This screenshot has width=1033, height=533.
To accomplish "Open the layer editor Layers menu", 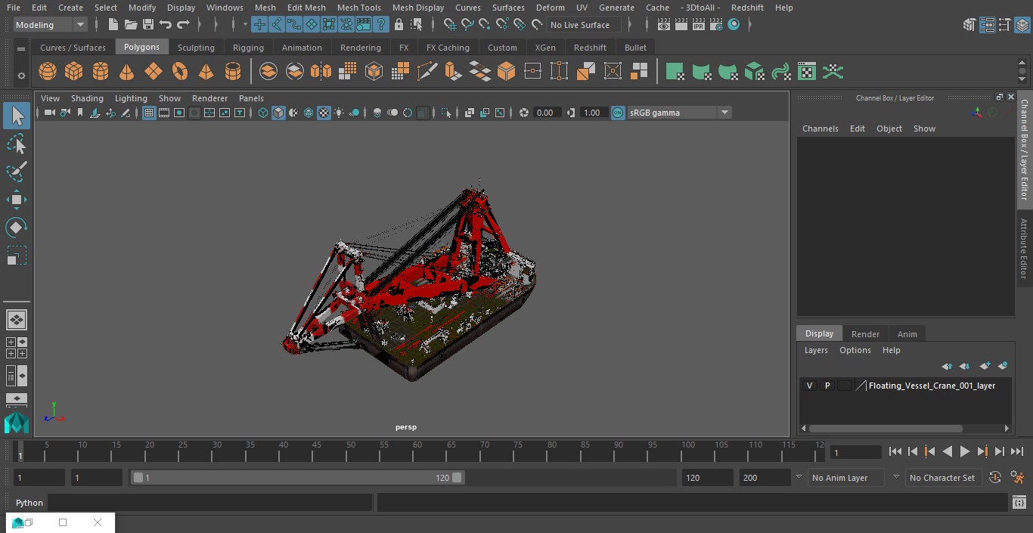I will coord(816,350).
